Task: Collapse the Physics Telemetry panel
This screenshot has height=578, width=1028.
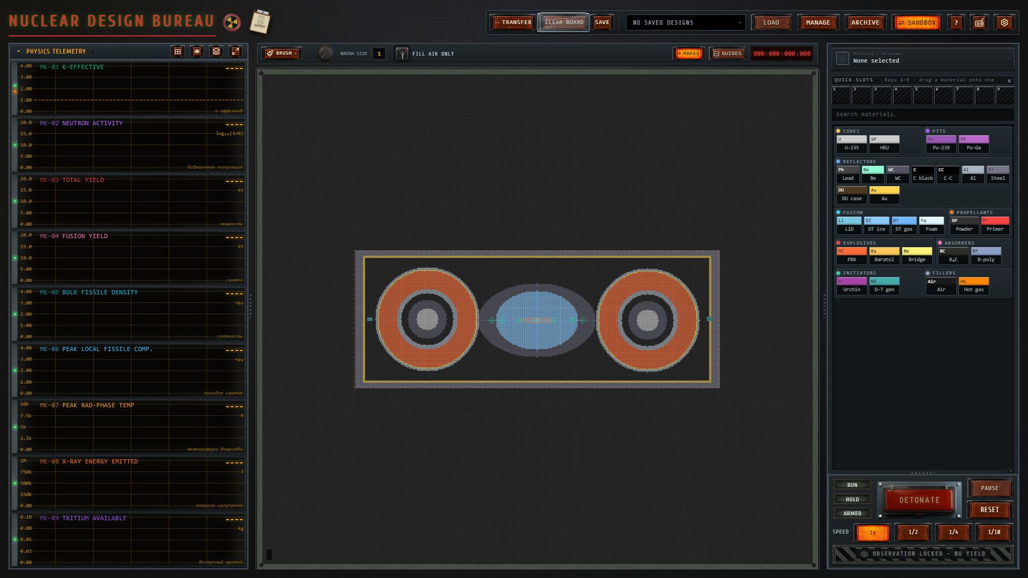Action: [x=19, y=51]
